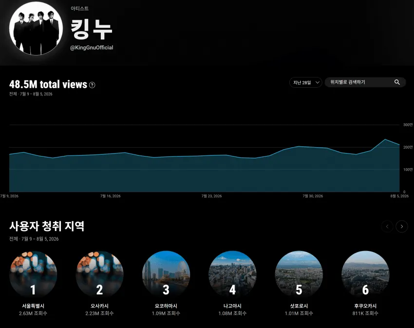Viewport: 414px width, 328px height.
Task: Select the 나고야시 rank 4 thumbnail
Action: pyautogui.click(x=232, y=274)
